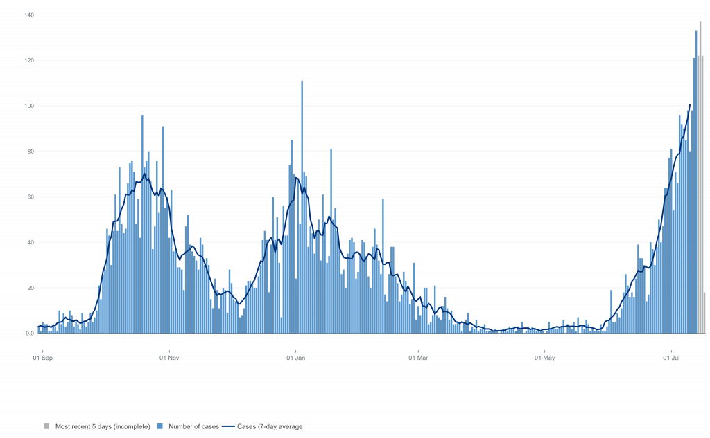Click the '01 Nov' x-axis label
The image size is (710, 438).
tap(169, 358)
